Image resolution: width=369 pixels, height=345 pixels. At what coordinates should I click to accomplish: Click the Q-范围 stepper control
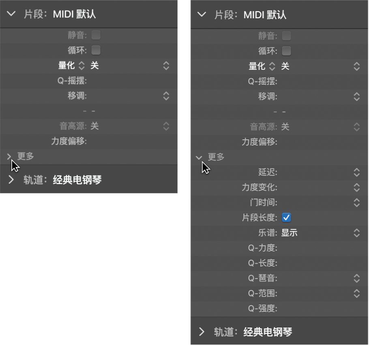pyautogui.click(x=356, y=293)
